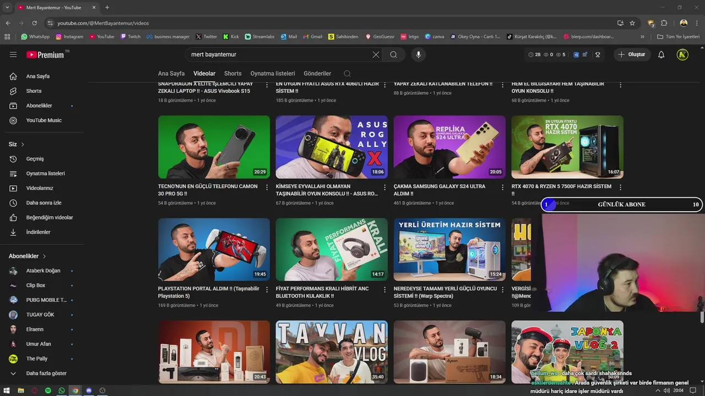Open the WhatsApp bookmark

[x=35, y=37]
